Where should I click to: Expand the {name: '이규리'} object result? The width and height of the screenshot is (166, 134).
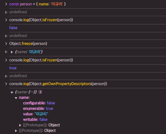(x=12, y=52)
